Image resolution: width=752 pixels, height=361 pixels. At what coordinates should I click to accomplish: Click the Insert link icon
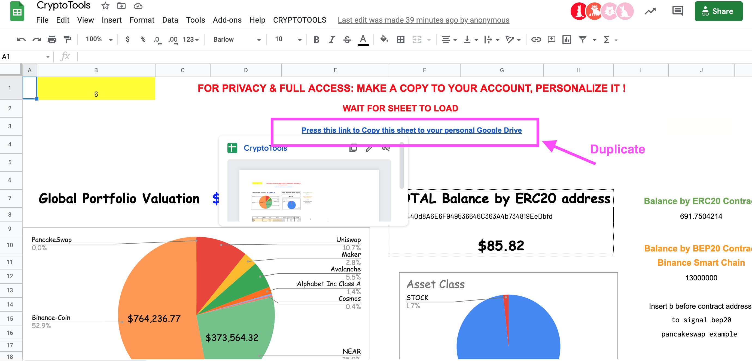pos(536,40)
